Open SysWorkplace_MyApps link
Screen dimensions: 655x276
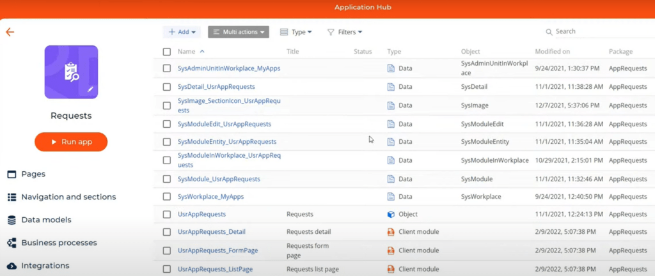point(210,196)
